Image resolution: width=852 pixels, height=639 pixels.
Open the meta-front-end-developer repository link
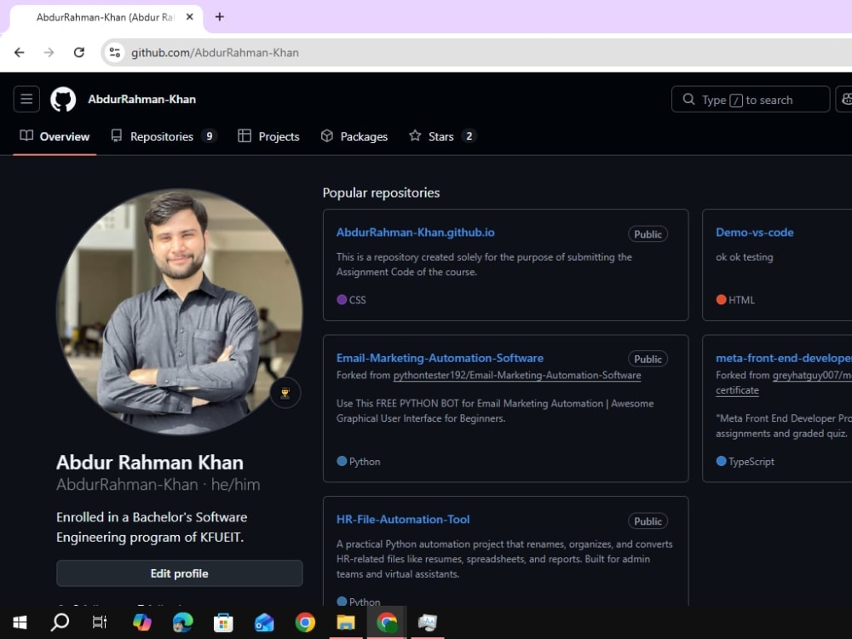click(784, 358)
